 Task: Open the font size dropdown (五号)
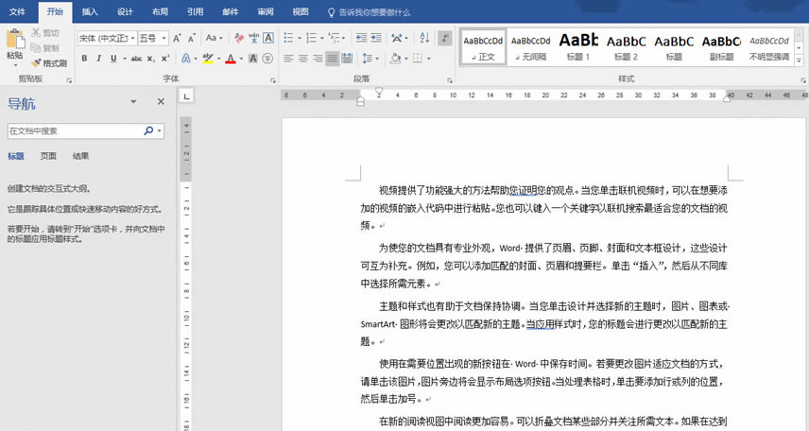(x=164, y=38)
